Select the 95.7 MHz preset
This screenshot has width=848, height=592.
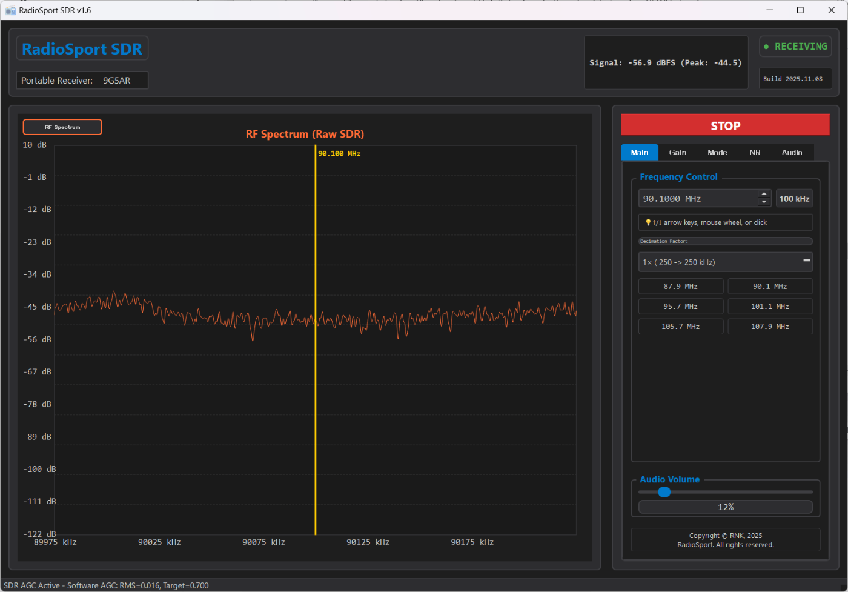click(681, 306)
